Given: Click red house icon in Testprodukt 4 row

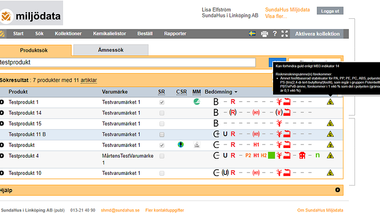Looking at the screenshot, I should tap(302, 155).
